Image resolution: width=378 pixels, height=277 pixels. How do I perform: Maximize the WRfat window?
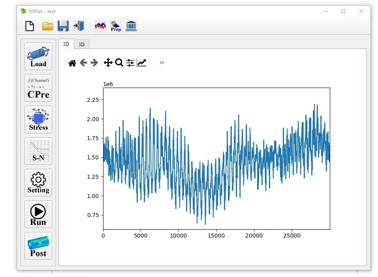pyautogui.click(x=343, y=11)
